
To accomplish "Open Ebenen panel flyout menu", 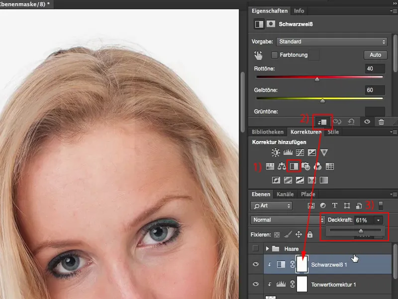I will [393, 194].
